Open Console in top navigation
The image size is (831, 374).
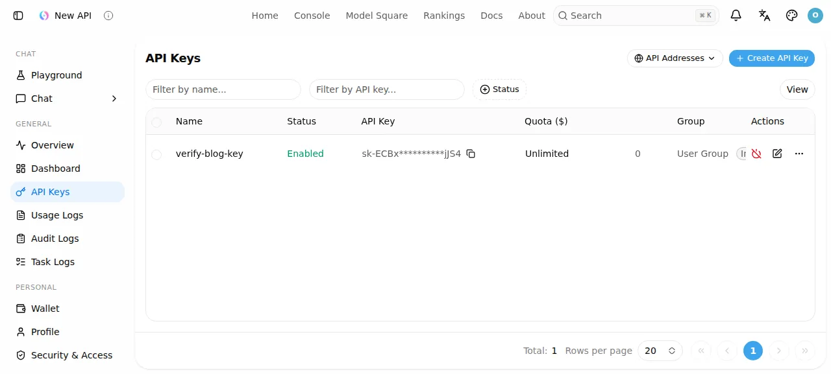pos(312,16)
